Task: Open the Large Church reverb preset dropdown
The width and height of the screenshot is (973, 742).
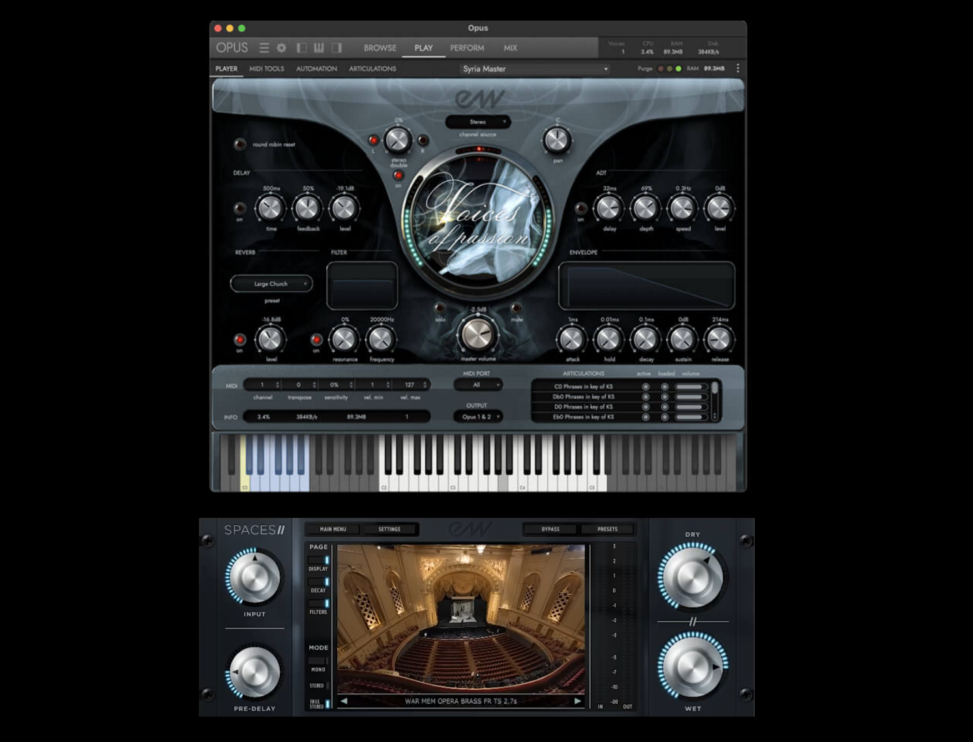Action: 270,284
